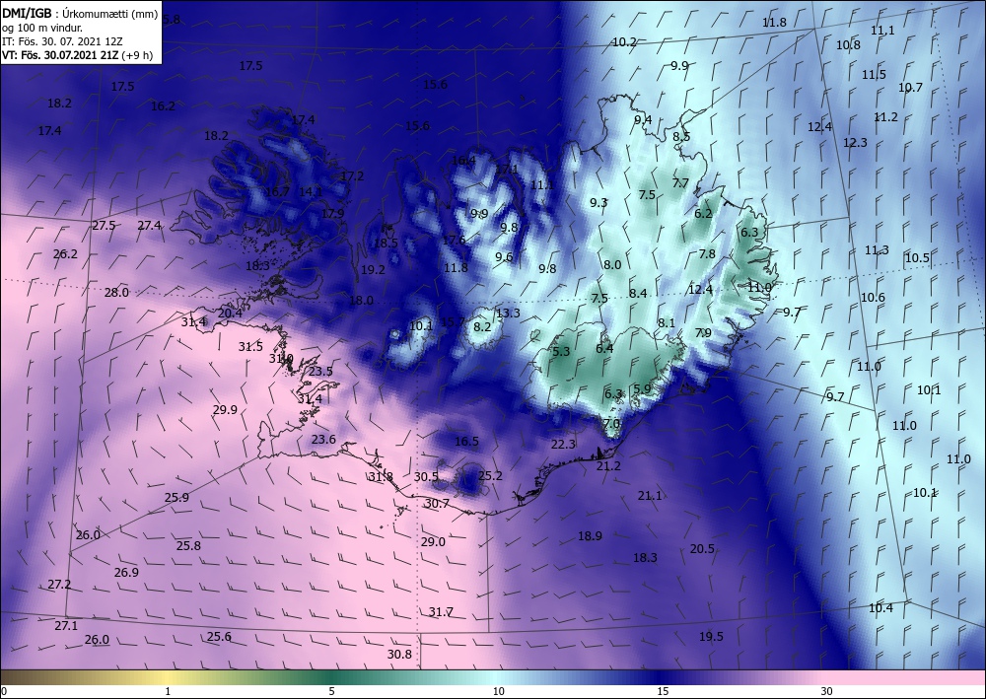This screenshot has height=699, width=986.
Task: Click the 5.9 value near southeast coast
Action: [642, 388]
